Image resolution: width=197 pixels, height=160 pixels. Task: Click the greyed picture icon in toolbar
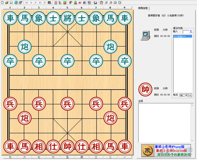[115, 3]
